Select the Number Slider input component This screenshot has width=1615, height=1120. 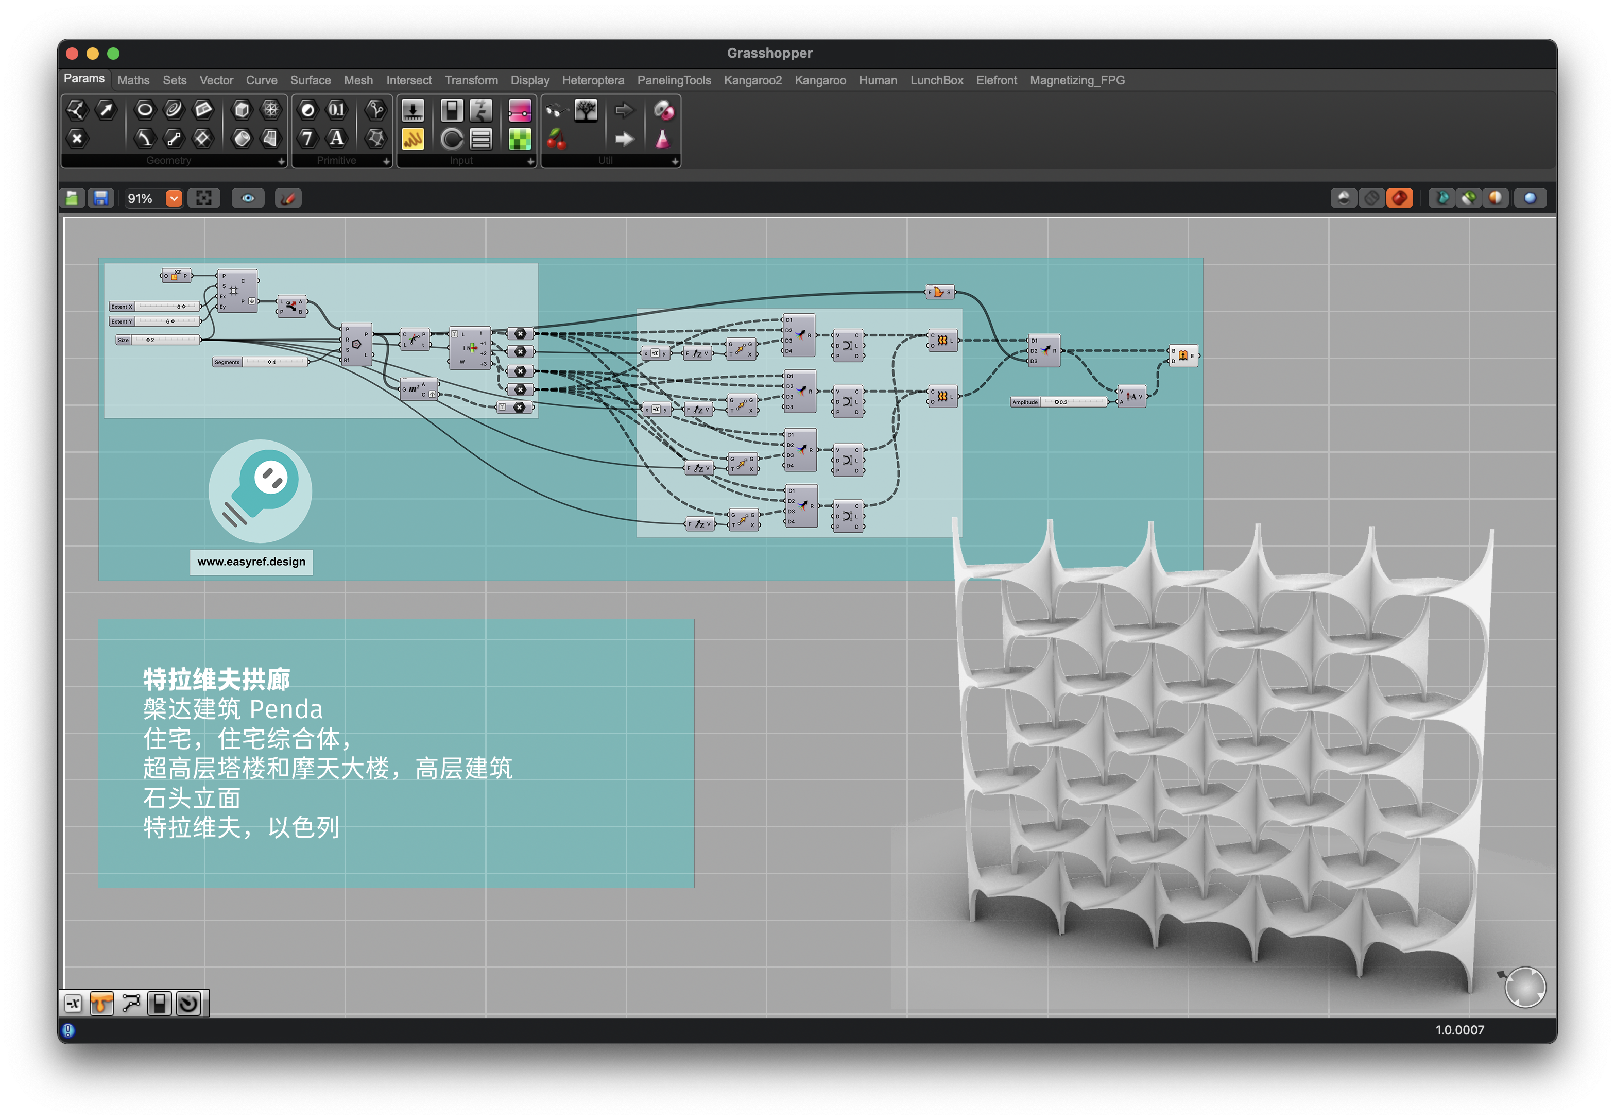coord(413,110)
